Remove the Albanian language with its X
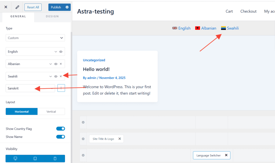Viewport: 275px width, 163px height. coord(61,64)
